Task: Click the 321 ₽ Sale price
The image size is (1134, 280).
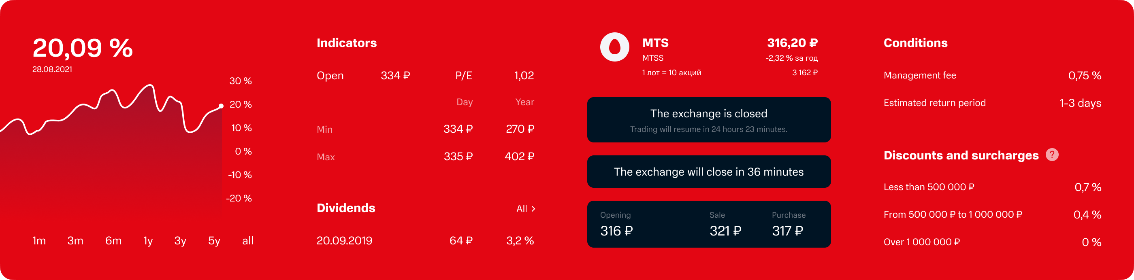Action: coord(725,231)
